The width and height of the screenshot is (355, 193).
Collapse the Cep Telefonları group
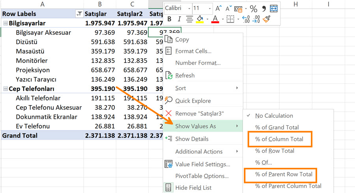6,89
